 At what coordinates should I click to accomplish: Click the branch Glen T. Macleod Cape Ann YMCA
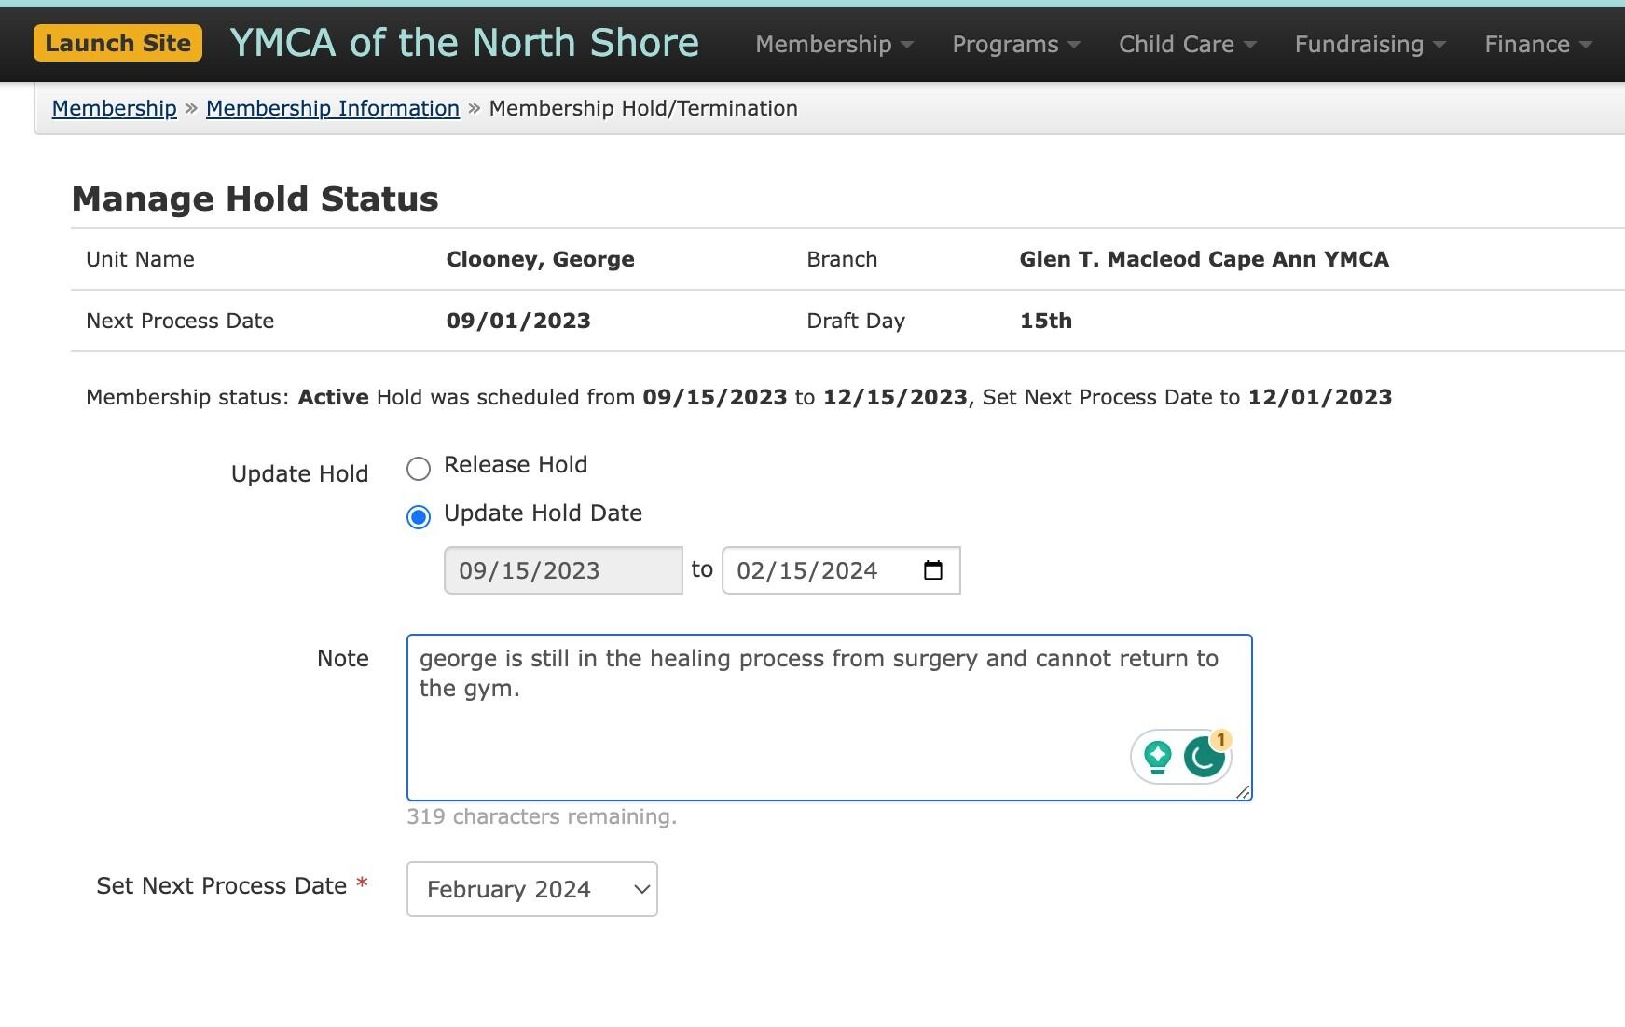(1204, 259)
